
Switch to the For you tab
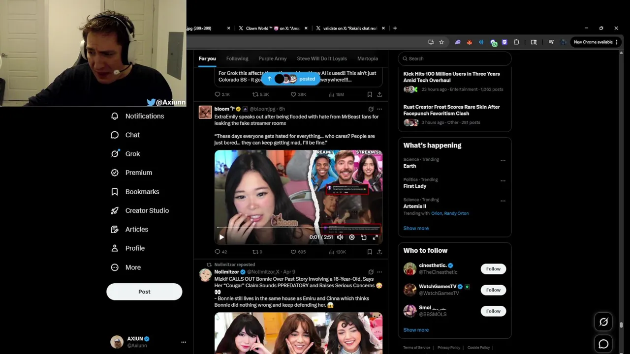click(x=207, y=59)
